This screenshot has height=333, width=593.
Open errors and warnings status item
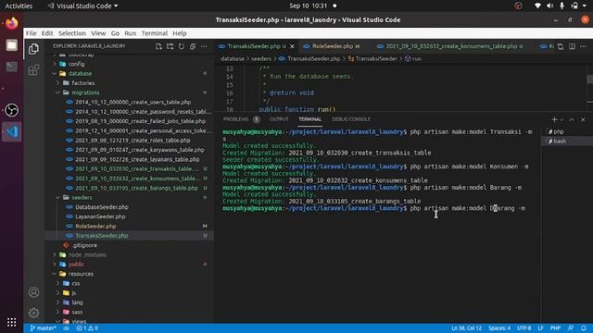[x=87, y=328]
